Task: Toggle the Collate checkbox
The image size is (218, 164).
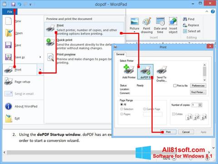Action: 173,114
